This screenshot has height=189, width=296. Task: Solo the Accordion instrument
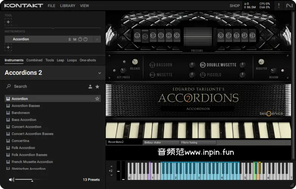(69, 39)
